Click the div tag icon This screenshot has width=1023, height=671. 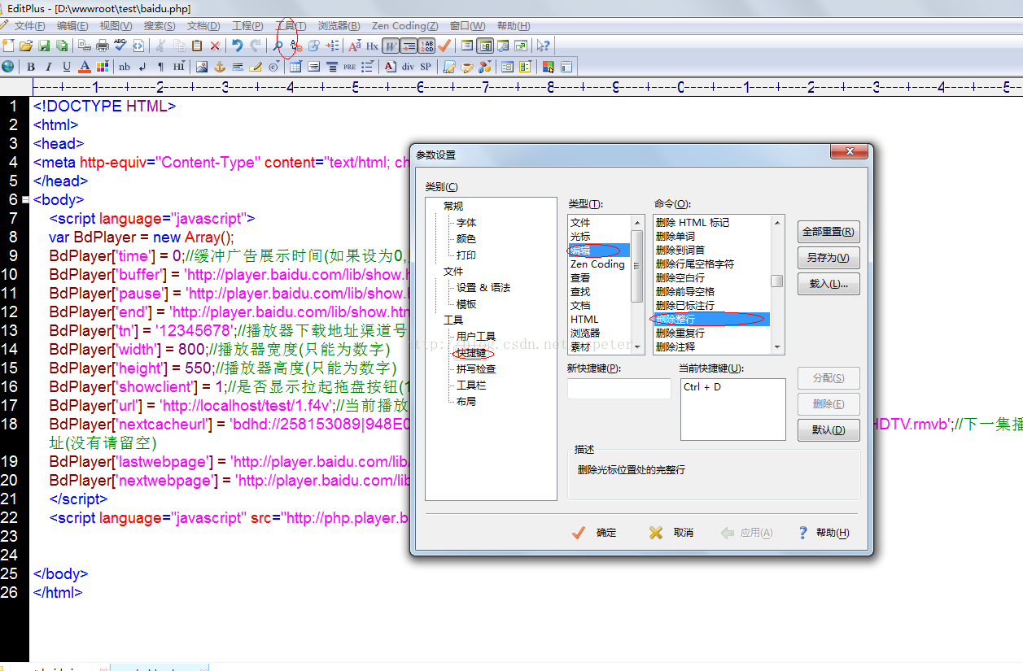408,67
